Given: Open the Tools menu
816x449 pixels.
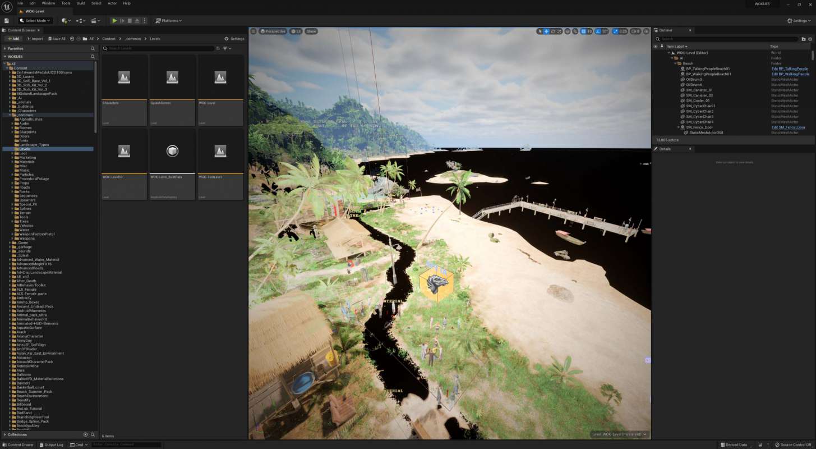Looking at the screenshot, I should [66, 3].
